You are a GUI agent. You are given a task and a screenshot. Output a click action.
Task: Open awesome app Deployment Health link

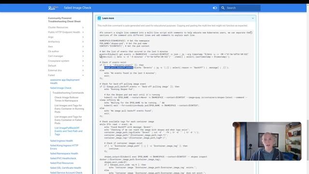[x=65, y=82]
